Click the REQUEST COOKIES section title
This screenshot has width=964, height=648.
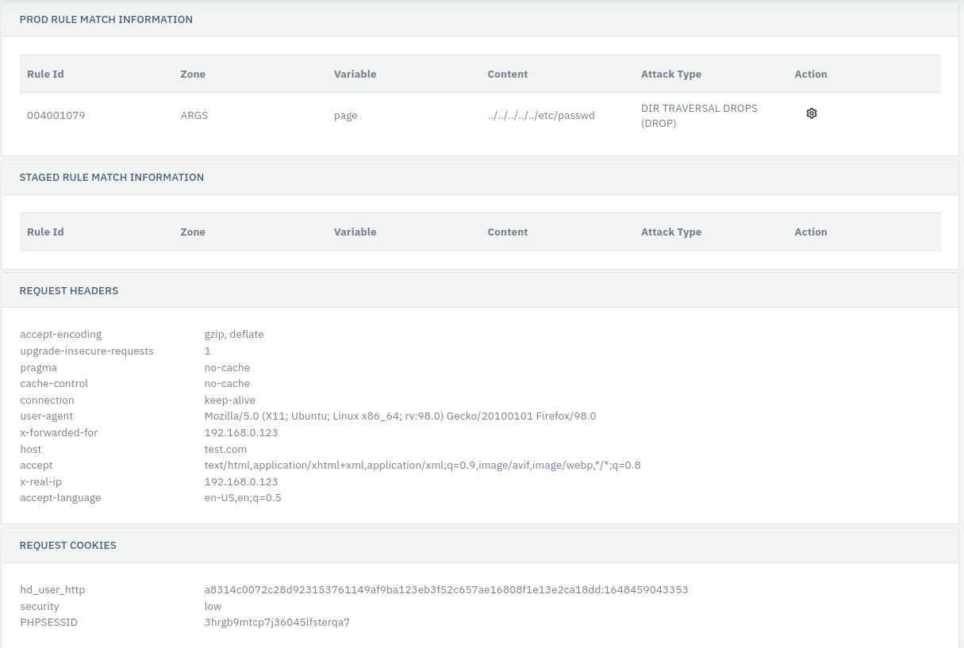tap(68, 546)
